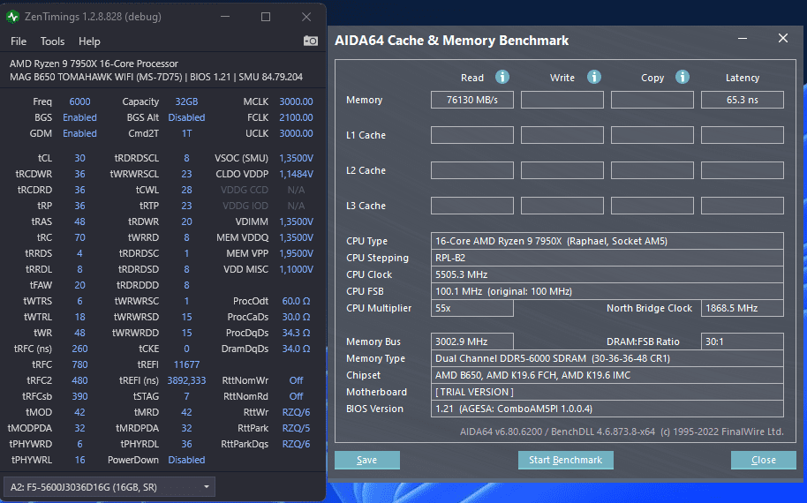Expand the A2 memory module dropdown
Screen dimensions: 807x503
tap(109, 486)
